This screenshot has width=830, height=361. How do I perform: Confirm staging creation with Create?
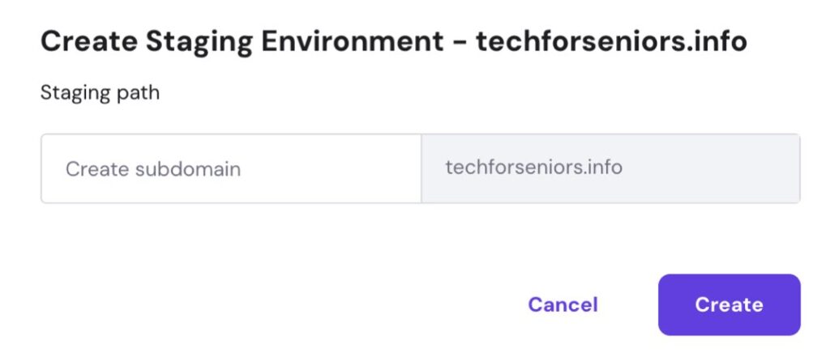(729, 304)
